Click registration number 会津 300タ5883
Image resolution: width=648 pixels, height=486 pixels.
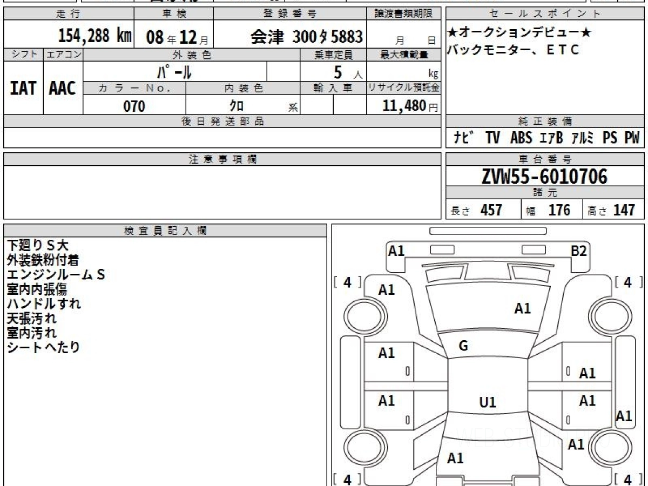pos(307,36)
